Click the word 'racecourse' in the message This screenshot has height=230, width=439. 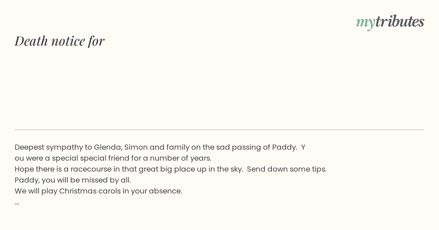tap(90, 169)
